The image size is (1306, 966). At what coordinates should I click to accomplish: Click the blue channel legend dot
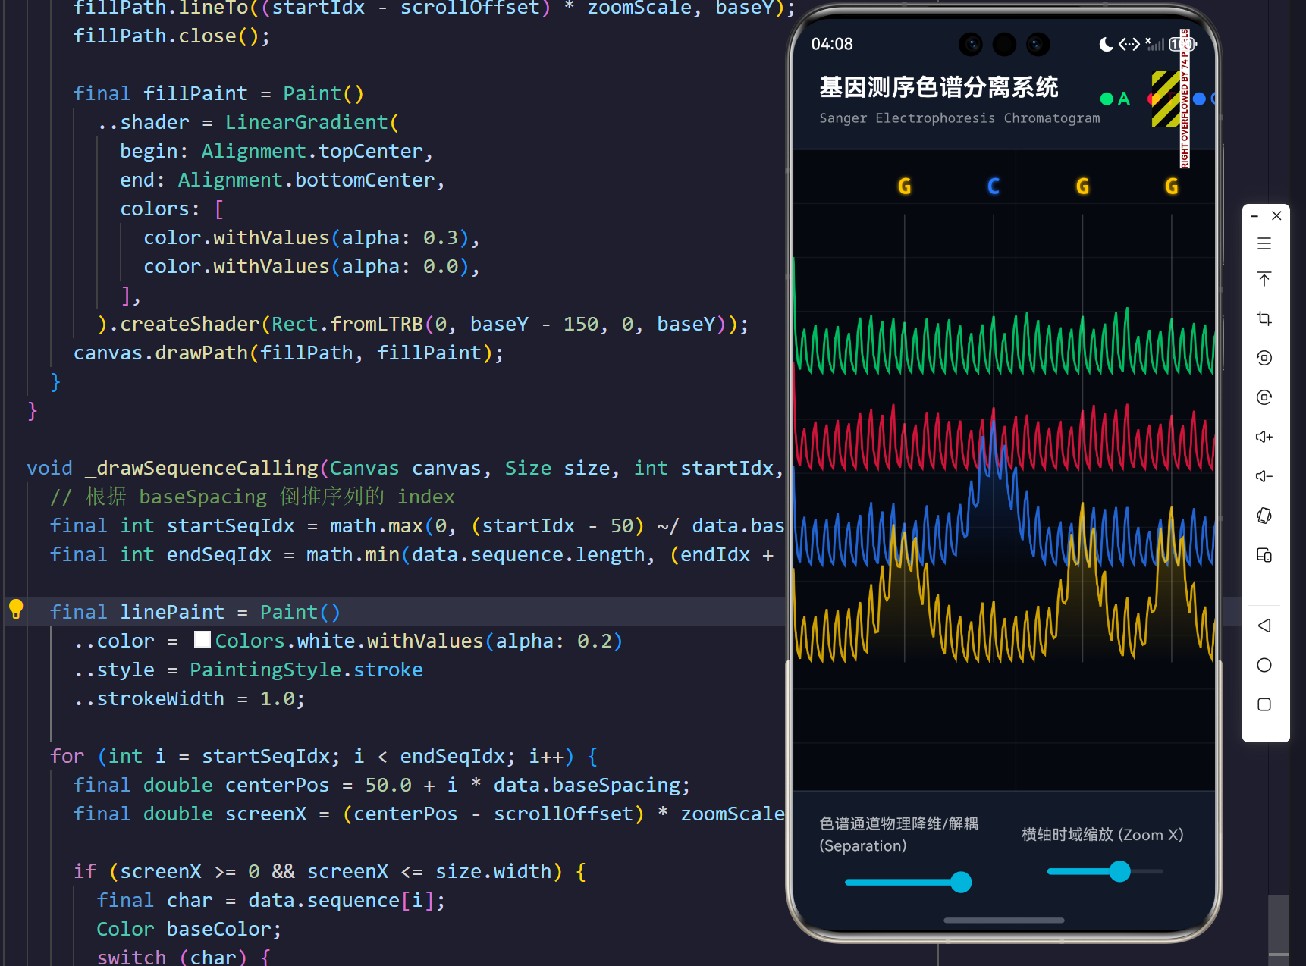1199,99
